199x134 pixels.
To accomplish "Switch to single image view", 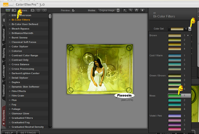I will tap(33, 10).
